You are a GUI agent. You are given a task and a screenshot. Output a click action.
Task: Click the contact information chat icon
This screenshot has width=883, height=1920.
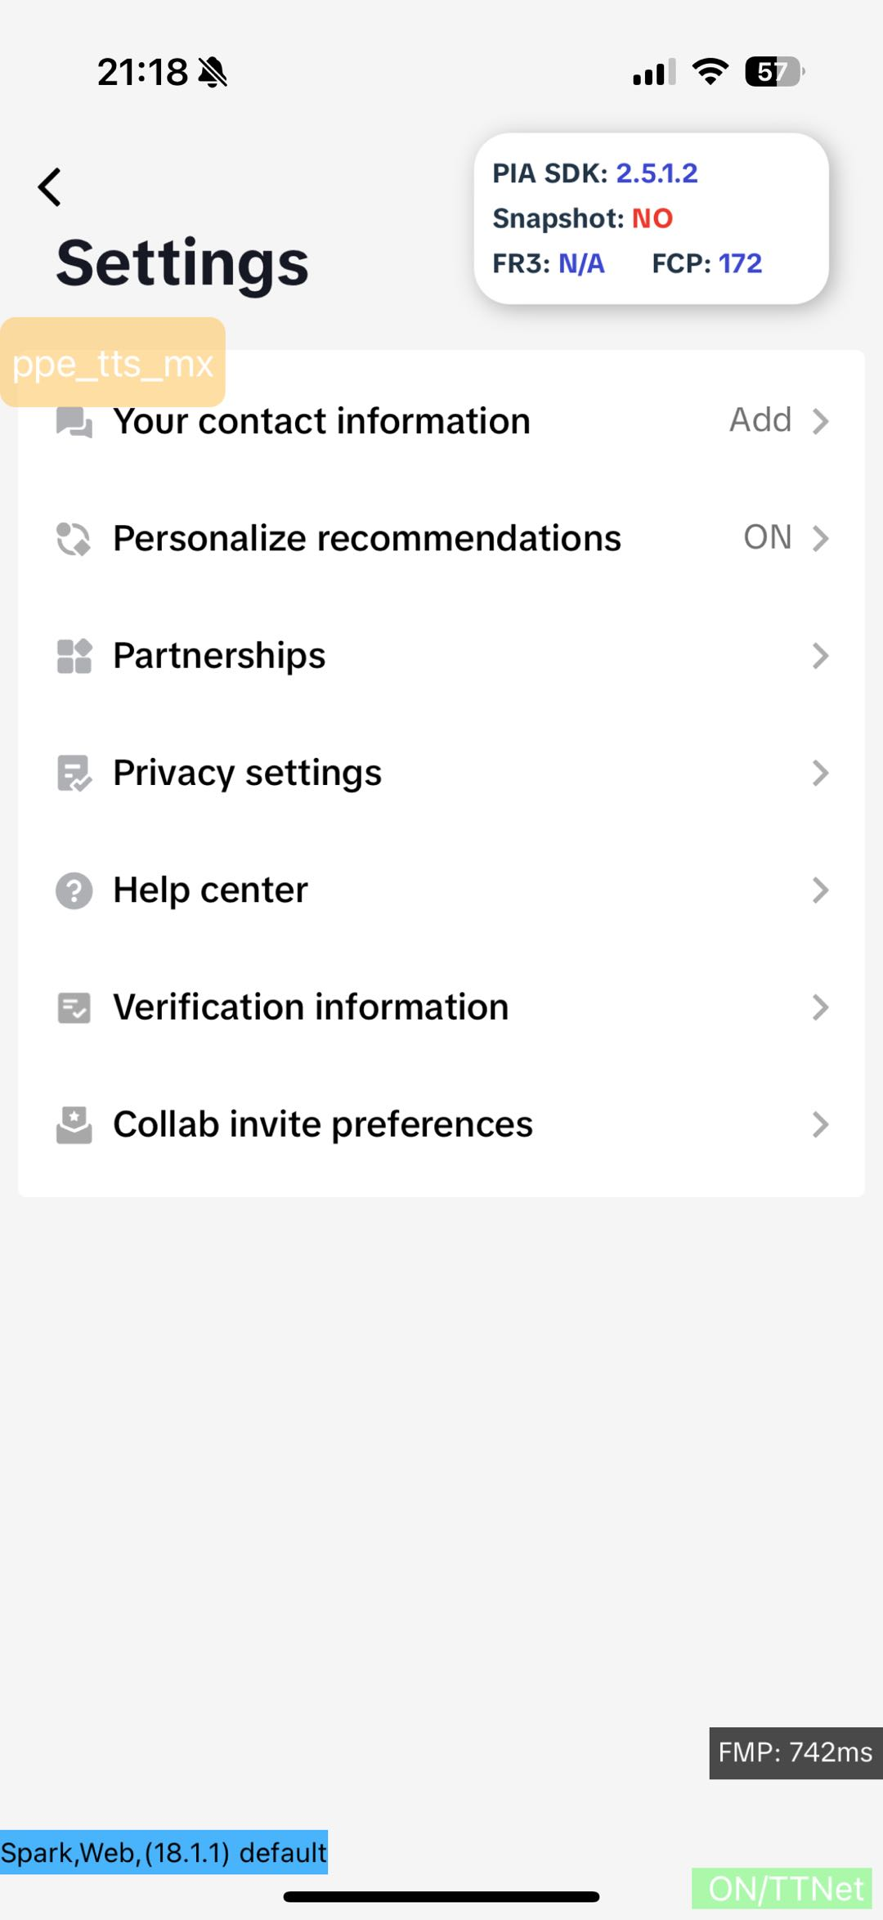(74, 422)
